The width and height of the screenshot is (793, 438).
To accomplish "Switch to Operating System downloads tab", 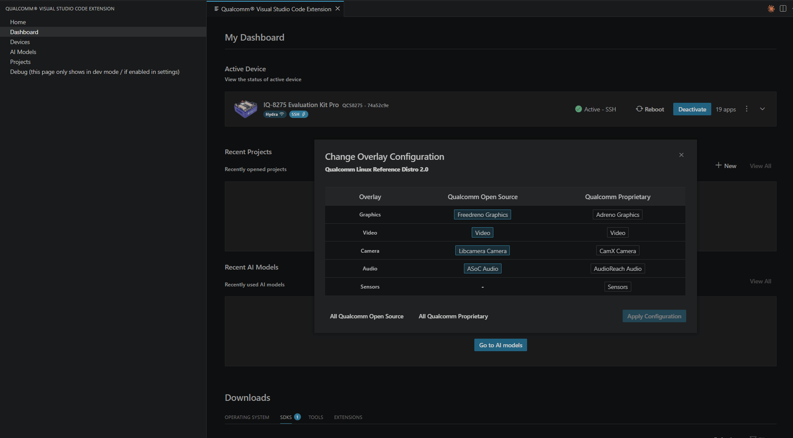I will [x=247, y=417].
